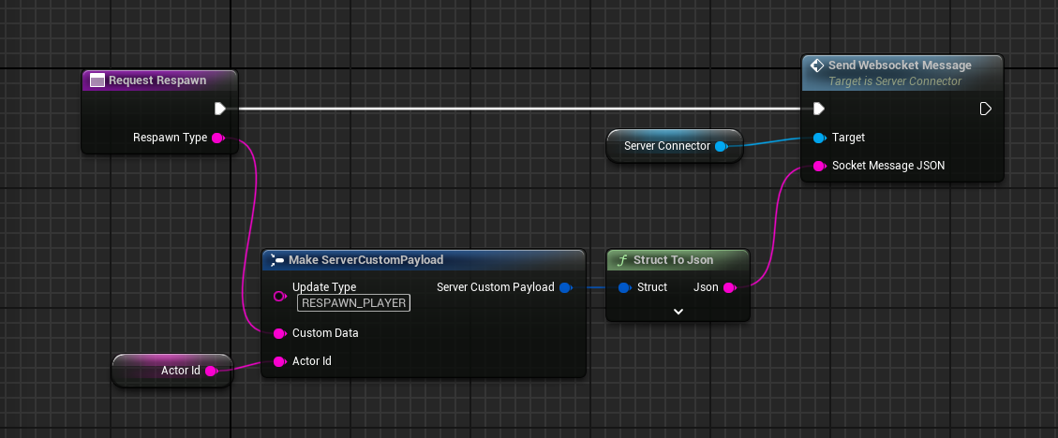
Task: Select the Request Respawn node title
Action: click(157, 80)
